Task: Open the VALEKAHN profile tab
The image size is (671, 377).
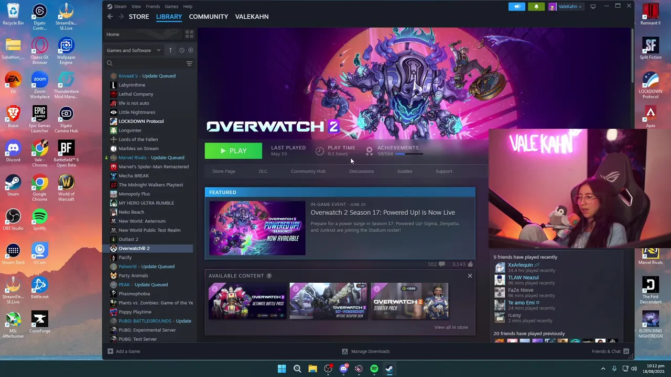Action: click(252, 17)
